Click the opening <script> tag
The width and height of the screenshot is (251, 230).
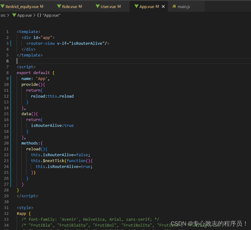(x=26, y=67)
